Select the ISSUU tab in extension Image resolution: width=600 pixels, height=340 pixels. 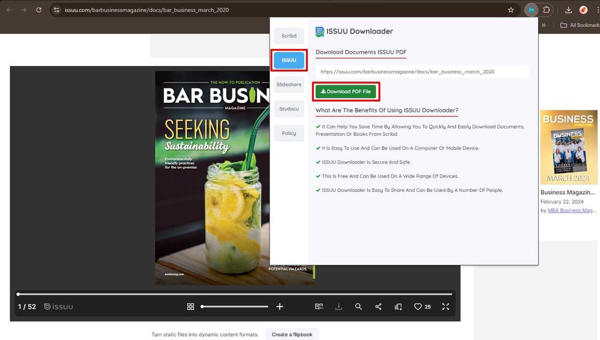[x=289, y=60]
